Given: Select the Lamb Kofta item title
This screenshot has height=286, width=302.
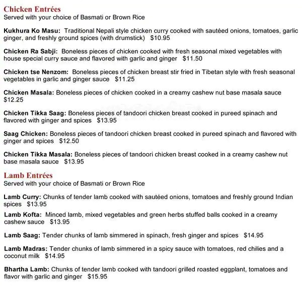Looking at the screenshot, I should (23, 215).
